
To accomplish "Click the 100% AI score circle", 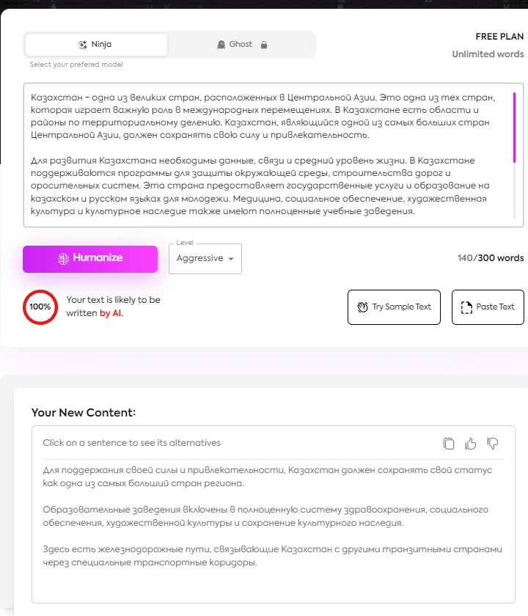I will point(40,307).
